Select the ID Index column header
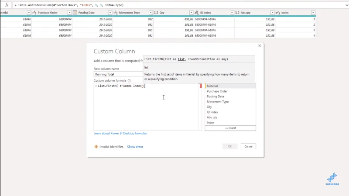Screen dimensions: 349x196 tap(214, 13)
